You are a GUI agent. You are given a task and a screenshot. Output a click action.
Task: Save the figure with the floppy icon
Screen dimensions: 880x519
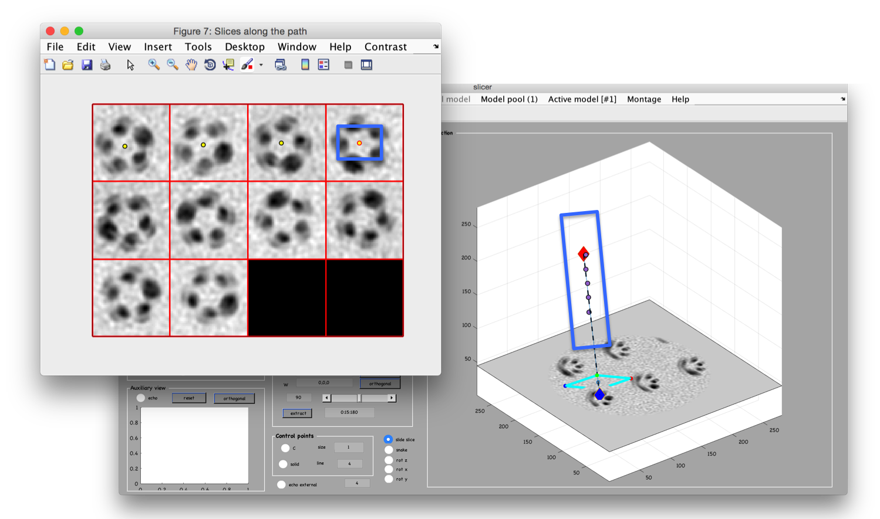pyautogui.click(x=87, y=65)
